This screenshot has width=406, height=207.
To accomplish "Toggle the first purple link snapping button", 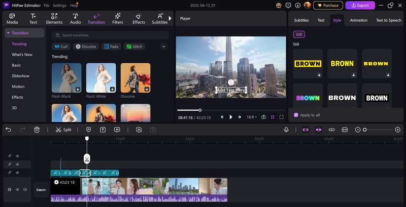I will point(306,130).
